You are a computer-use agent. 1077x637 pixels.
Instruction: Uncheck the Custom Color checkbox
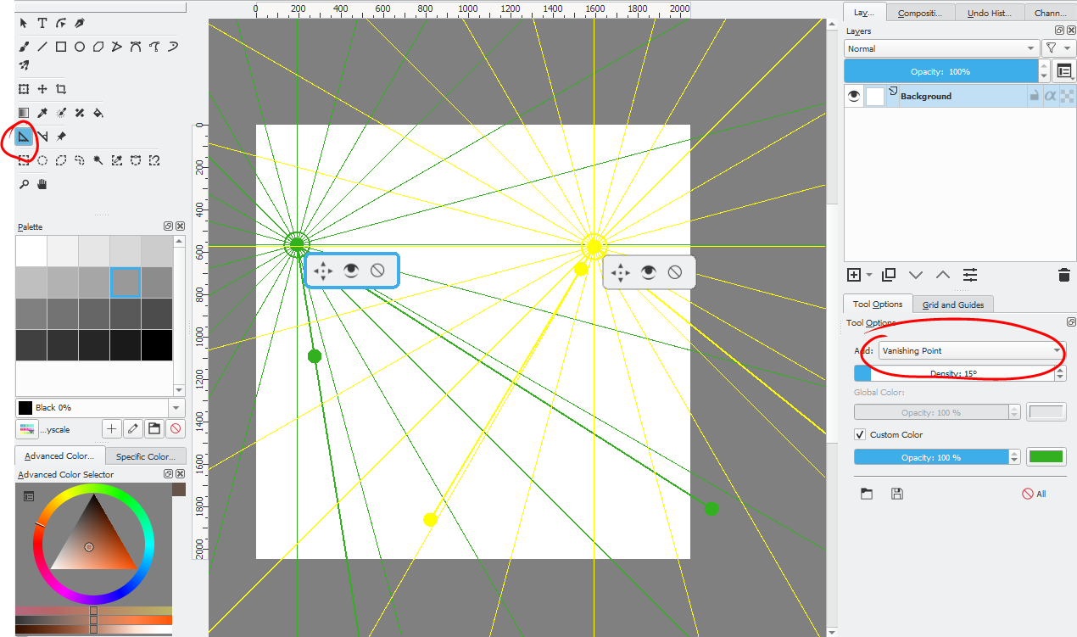click(860, 435)
